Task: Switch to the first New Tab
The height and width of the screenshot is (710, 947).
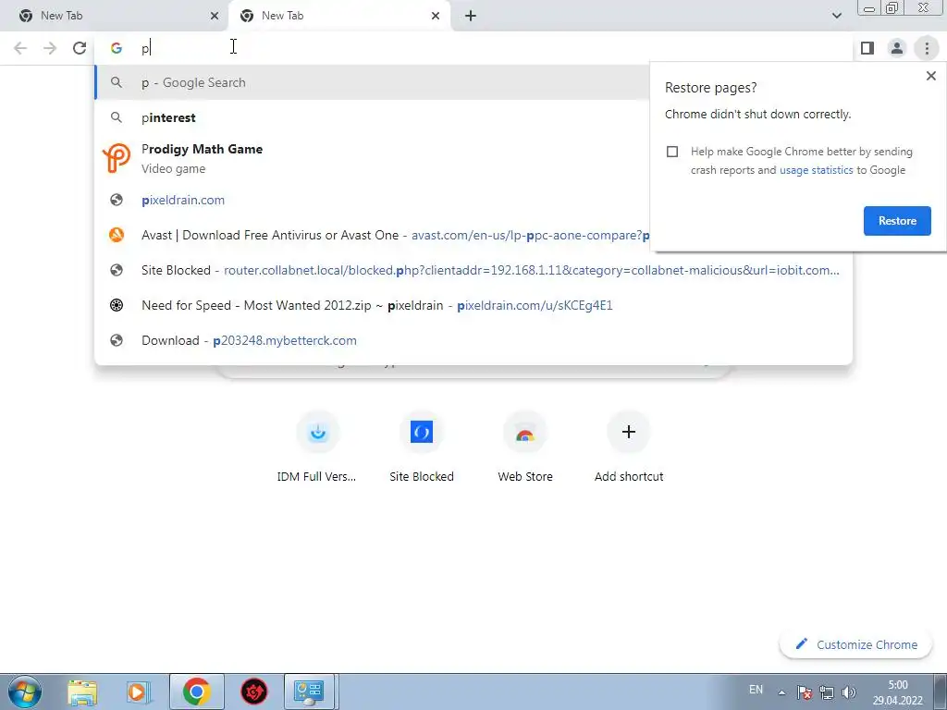Action: [114, 16]
